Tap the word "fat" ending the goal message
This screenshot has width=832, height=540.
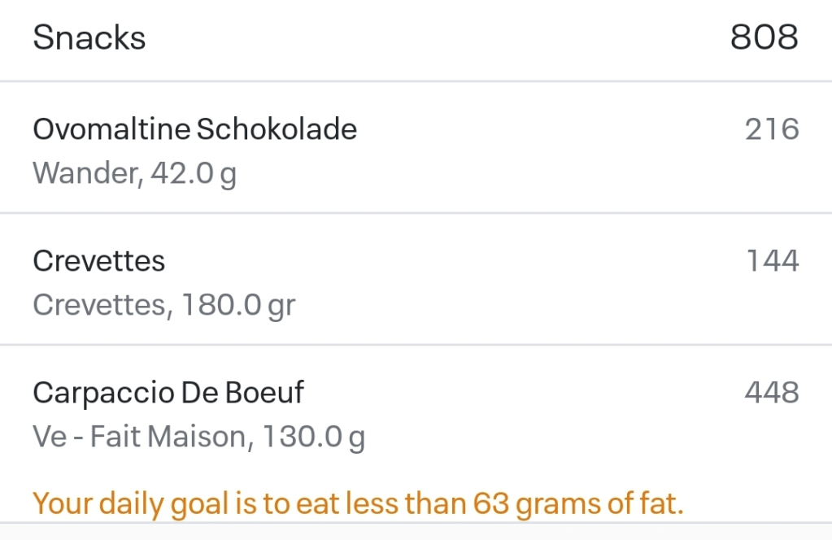[660, 504]
